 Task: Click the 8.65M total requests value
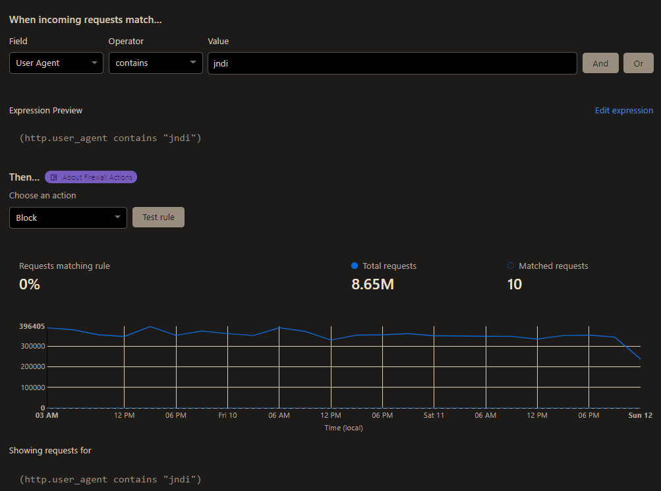pyautogui.click(x=372, y=285)
